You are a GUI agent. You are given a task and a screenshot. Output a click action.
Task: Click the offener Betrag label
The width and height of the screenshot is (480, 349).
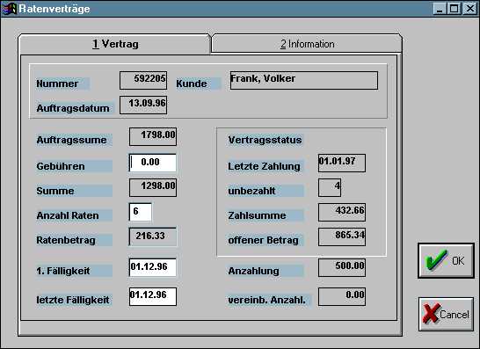[263, 240]
